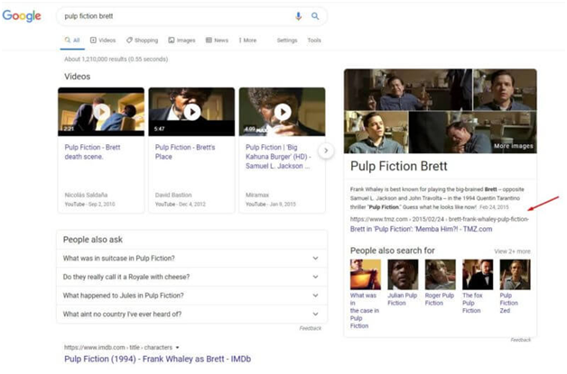Click the Pulp Fiction Zed thumbnail
The image size is (567, 374).
[515, 274]
